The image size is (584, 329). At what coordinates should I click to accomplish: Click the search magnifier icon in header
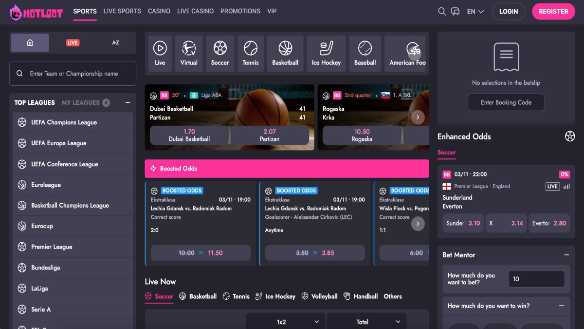click(442, 11)
